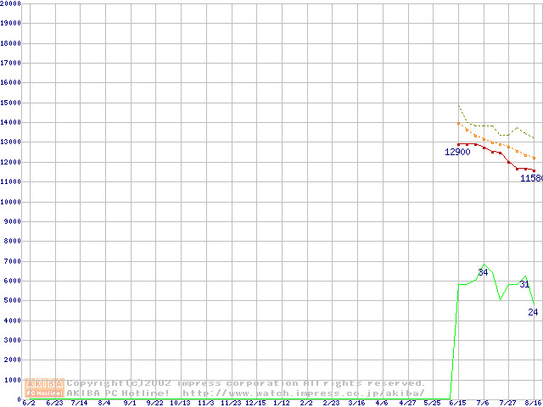
Task: Click the 11580 price data label
Action: [531, 178]
